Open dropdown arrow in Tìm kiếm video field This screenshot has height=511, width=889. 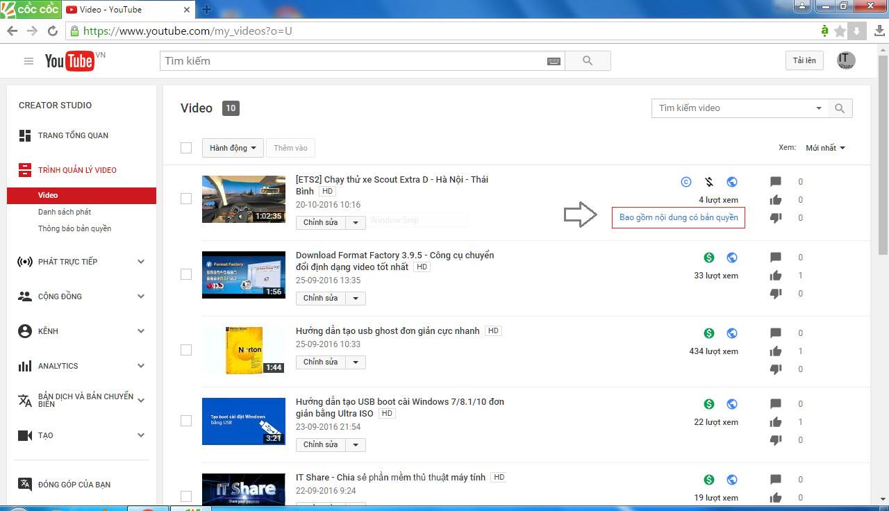[820, 108]
